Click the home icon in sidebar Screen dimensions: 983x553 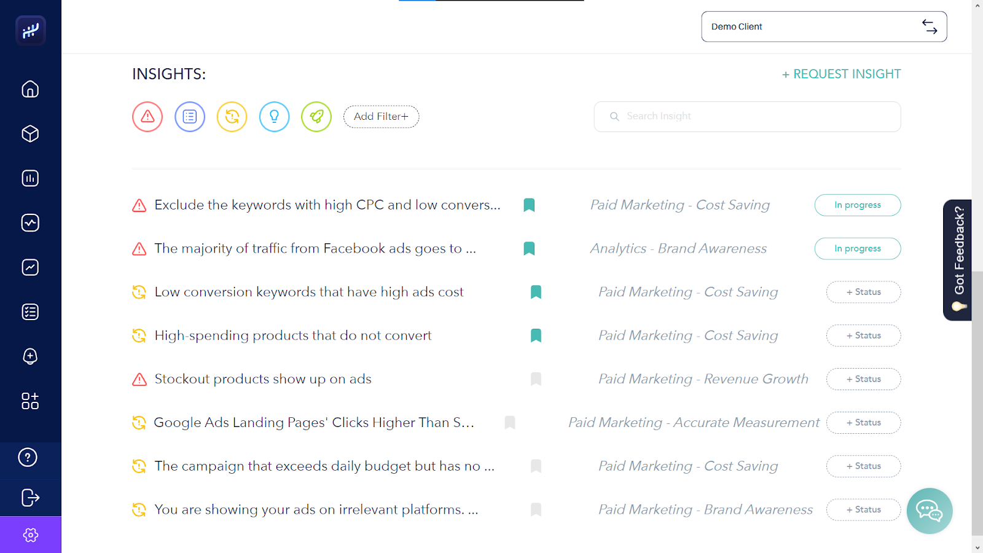30,90
